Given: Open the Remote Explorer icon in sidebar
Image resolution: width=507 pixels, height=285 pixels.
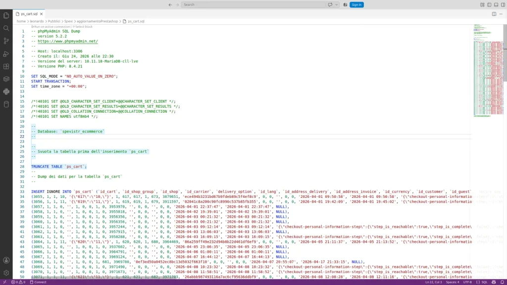Looking at the screenshot, I should tap(6, 79).
